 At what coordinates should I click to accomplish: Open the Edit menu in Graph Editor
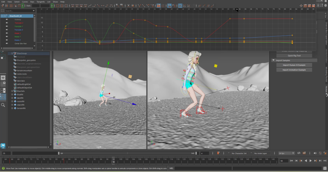coord(3,2)
